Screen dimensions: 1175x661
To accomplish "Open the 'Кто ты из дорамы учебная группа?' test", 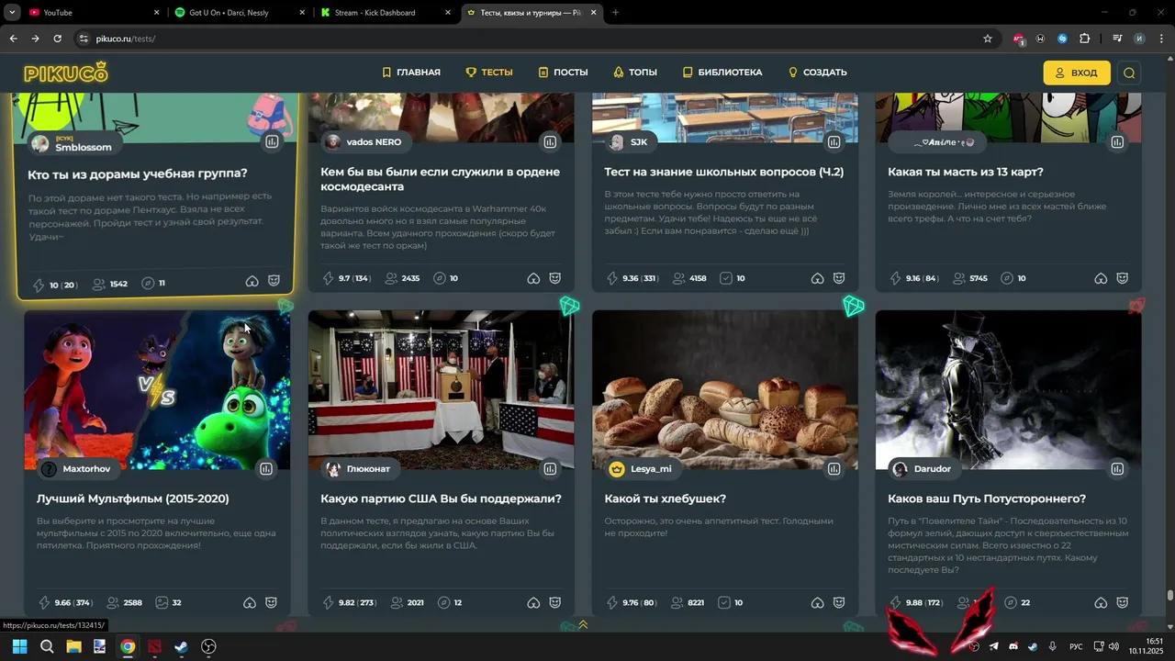I will point(138,174).
